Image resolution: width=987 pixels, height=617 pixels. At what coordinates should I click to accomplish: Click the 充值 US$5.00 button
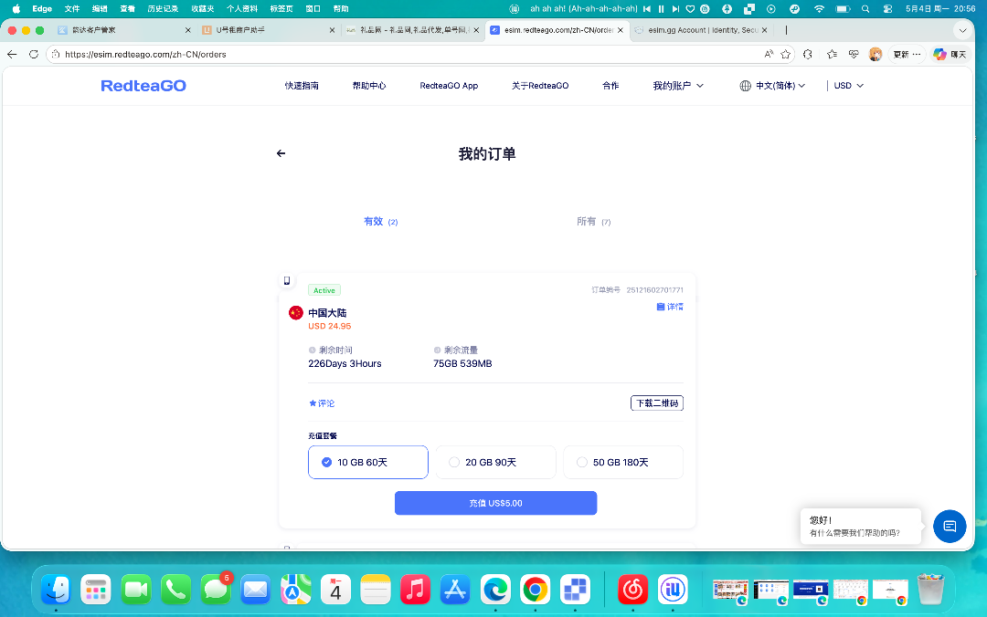tap(496, 503)
